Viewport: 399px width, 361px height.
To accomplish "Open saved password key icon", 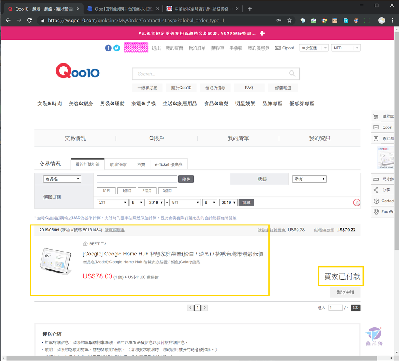I will click(x=279, y=20).
